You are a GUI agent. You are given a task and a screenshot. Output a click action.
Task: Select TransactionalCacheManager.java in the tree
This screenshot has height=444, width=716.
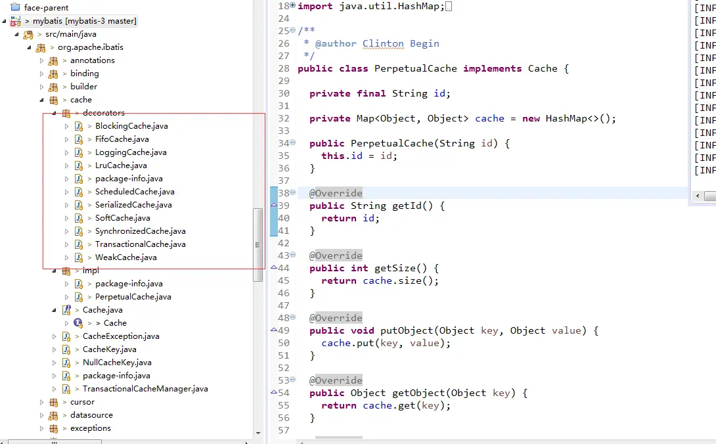(145, 389)
